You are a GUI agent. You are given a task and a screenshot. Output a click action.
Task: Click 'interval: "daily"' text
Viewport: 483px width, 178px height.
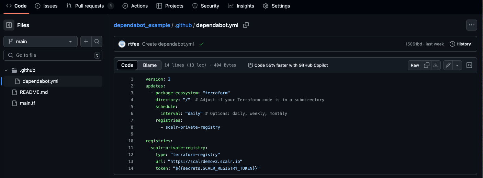point(182,114)
